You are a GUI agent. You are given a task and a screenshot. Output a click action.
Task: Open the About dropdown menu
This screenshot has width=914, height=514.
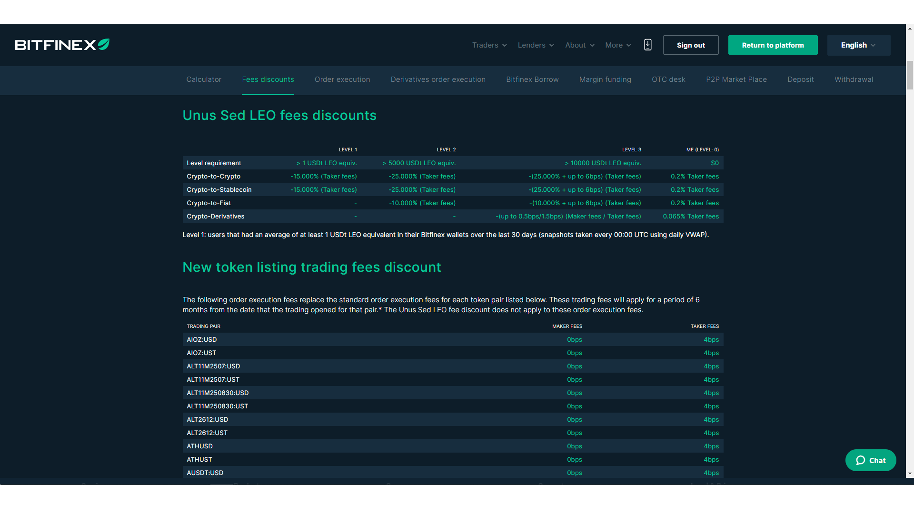578,45
